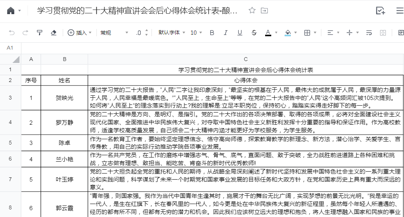Image resolution: width=404 pixels, height=217 pixels.
Task: Click the 姓名 header cell
Action: (x=64, y=80)
